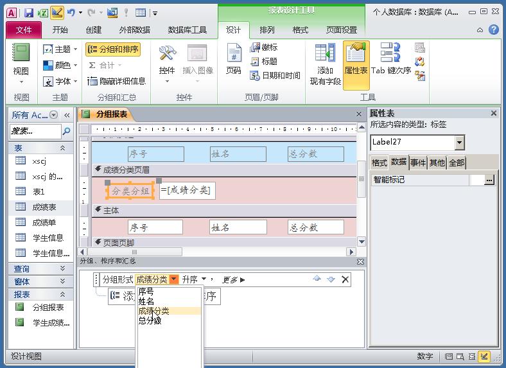The height and width of the screenshot is (368, 506).
Task: Switch to Report View status bar icon
Action: pyautogui.click(x=449, y=356)
